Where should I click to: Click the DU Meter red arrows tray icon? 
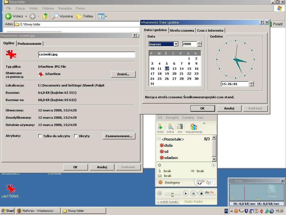(261, 211)
